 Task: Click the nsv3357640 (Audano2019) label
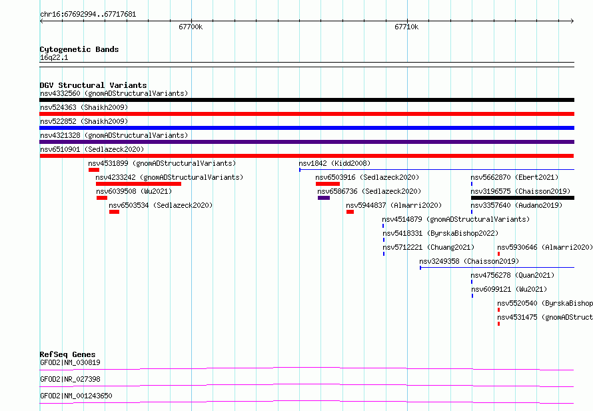click(x=516, y=205)
